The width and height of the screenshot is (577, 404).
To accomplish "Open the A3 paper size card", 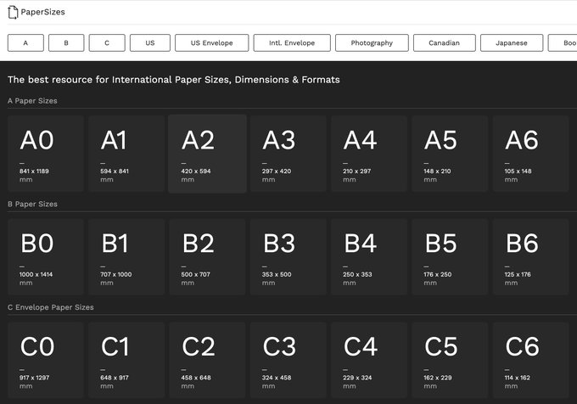I will [288, 154].
